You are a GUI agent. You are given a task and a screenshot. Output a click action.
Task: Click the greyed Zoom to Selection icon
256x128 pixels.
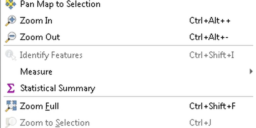pos(11,122)
